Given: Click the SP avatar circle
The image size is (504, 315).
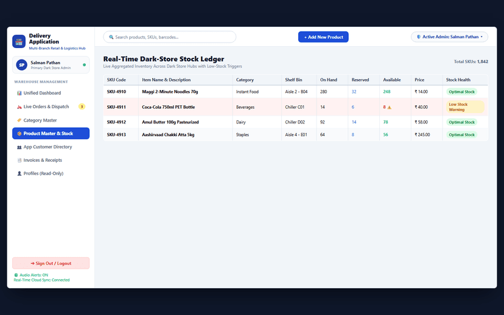Looking at the screenshot, I should tap(21, 65).
